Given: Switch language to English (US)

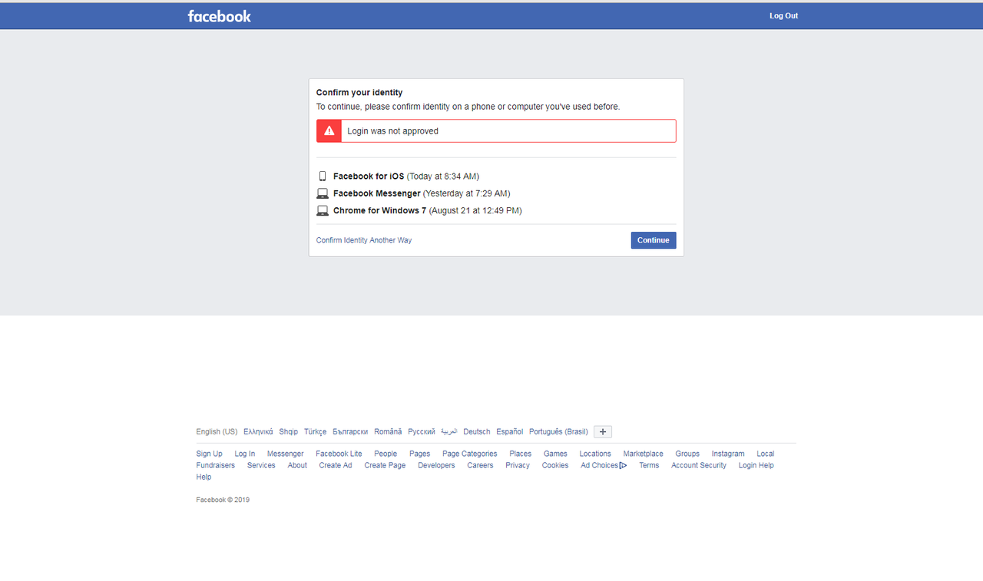Looking at the screenshot, I should point(217,432).
